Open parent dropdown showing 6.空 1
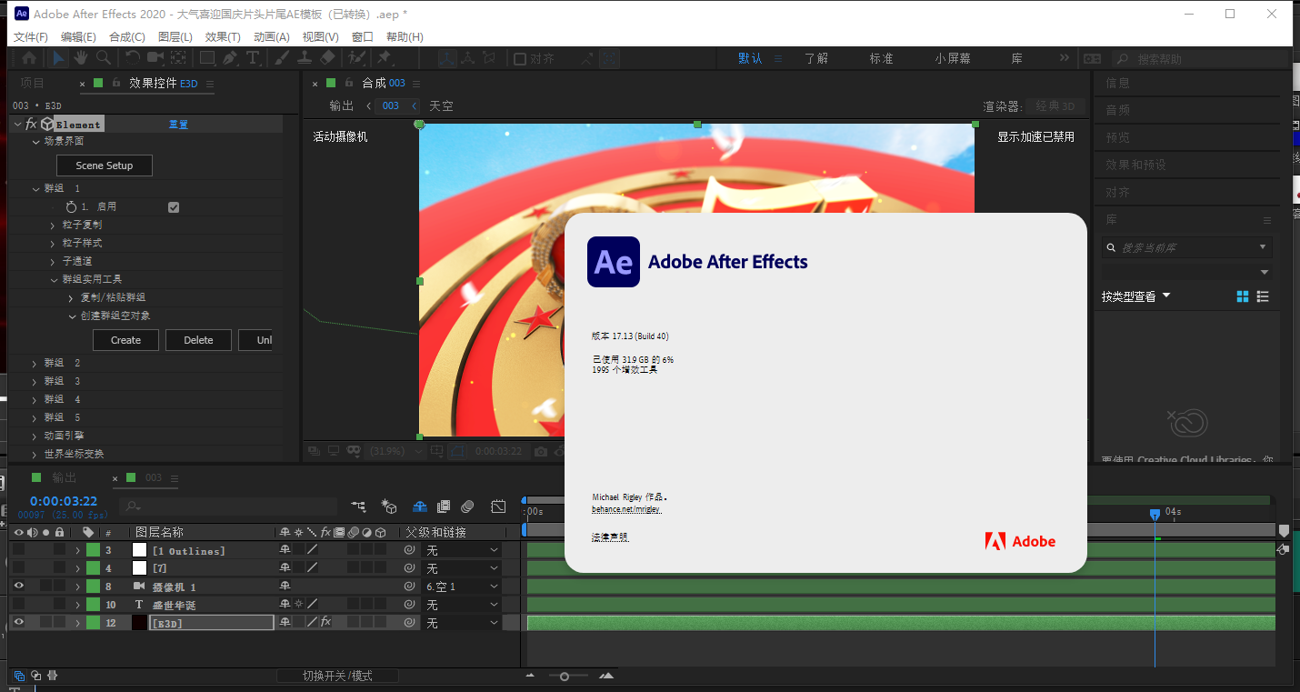The height and width of the screenshot is (692, 1300). (x=463, y=587)
